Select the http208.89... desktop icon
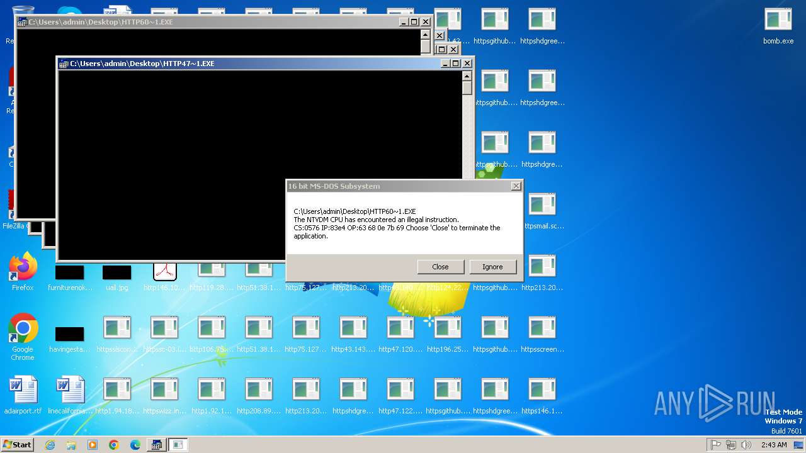Viewport: 806px width, 453px height. point(259,396)
